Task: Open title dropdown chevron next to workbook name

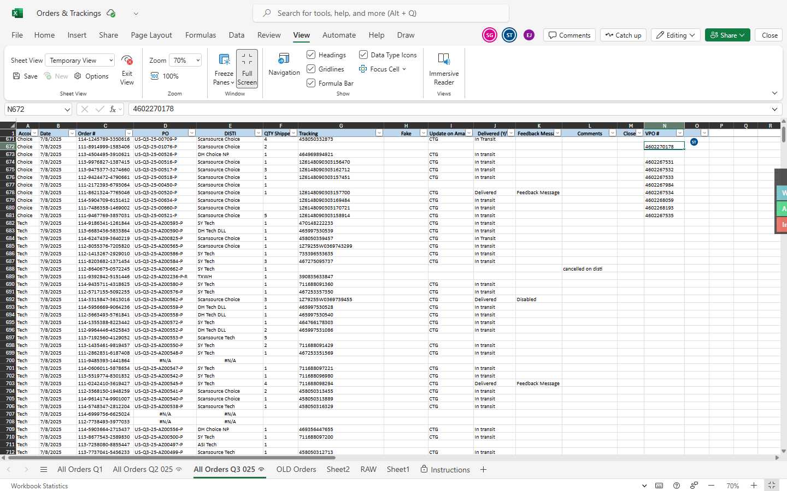Action: 136,13
